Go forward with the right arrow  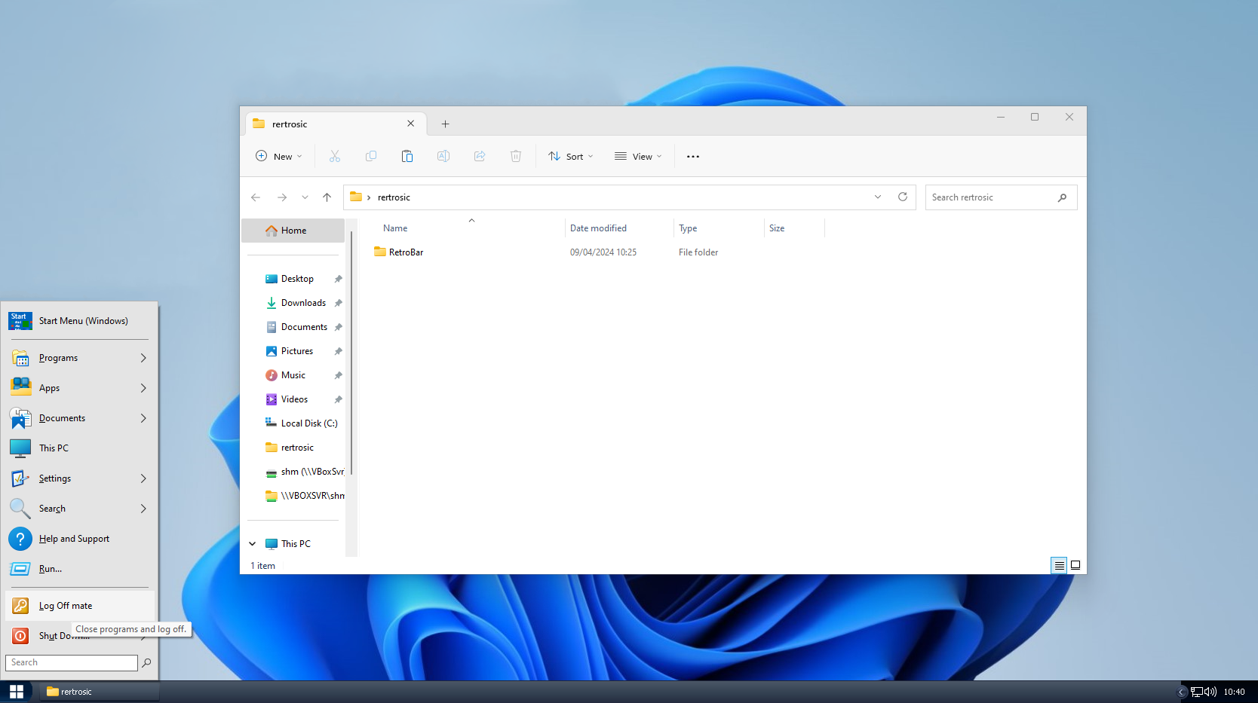click(x=282, y=197)
